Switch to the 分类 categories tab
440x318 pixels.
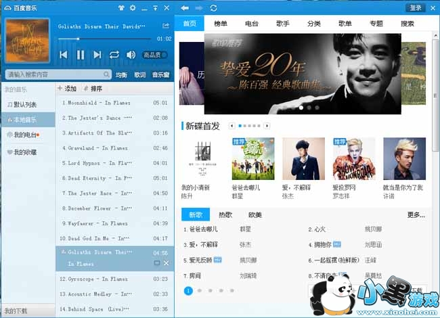tap(313, 24)
